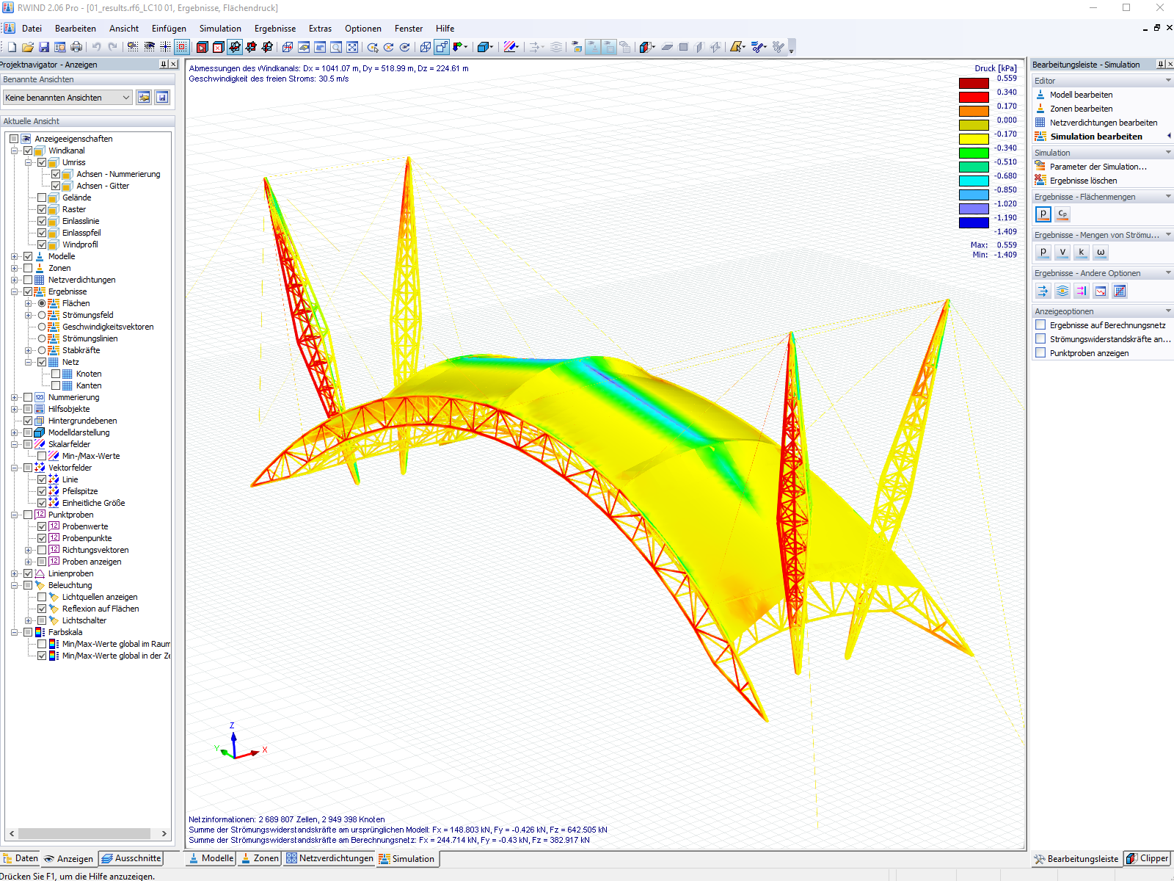1174x881 pixels.
Task: Click the Ergebnisse löschen icon
Action: click(1040, 180)
